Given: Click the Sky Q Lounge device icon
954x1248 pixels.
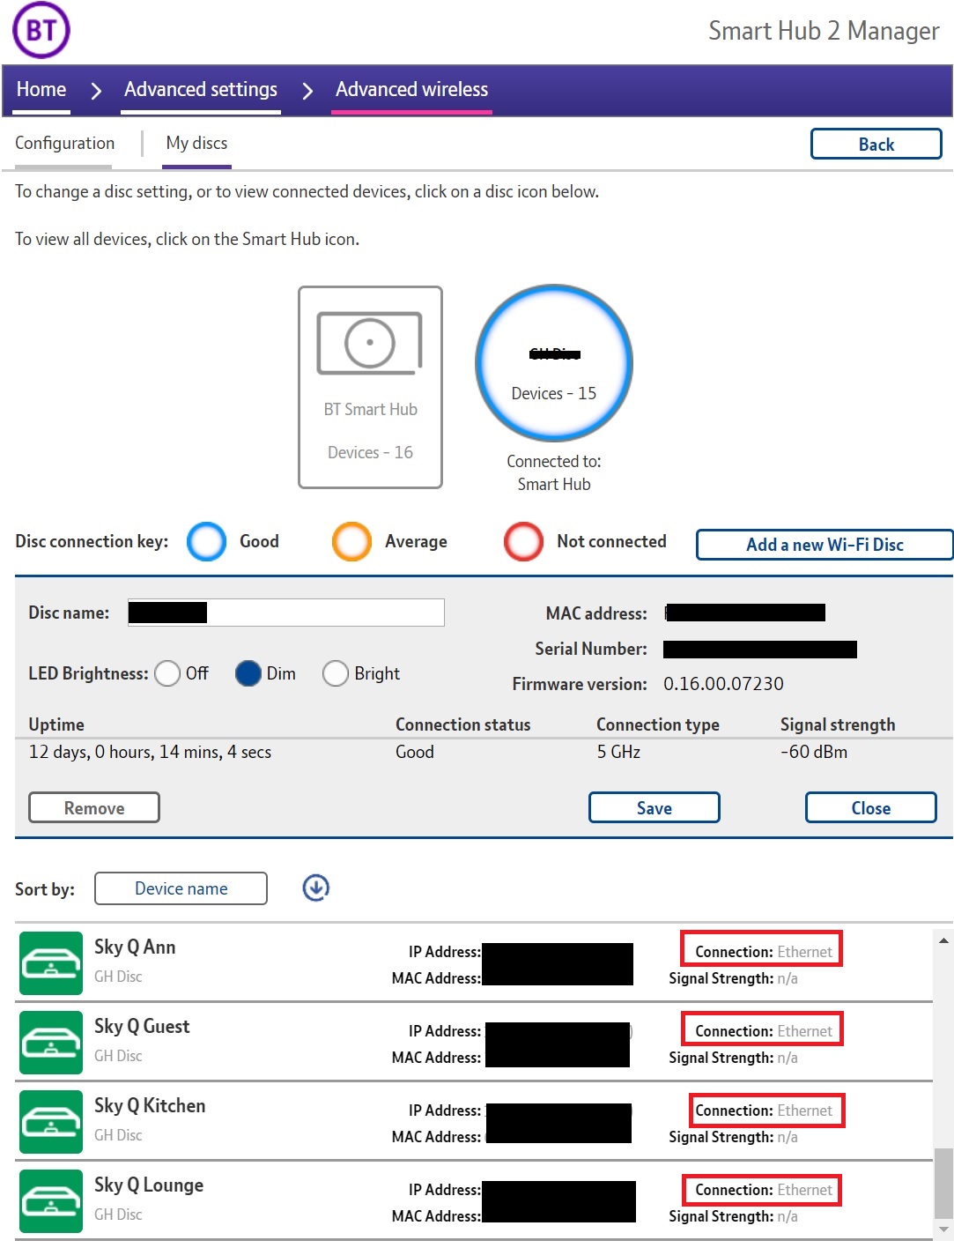Looking at the screenshot, I should (x=51, y=1200).
